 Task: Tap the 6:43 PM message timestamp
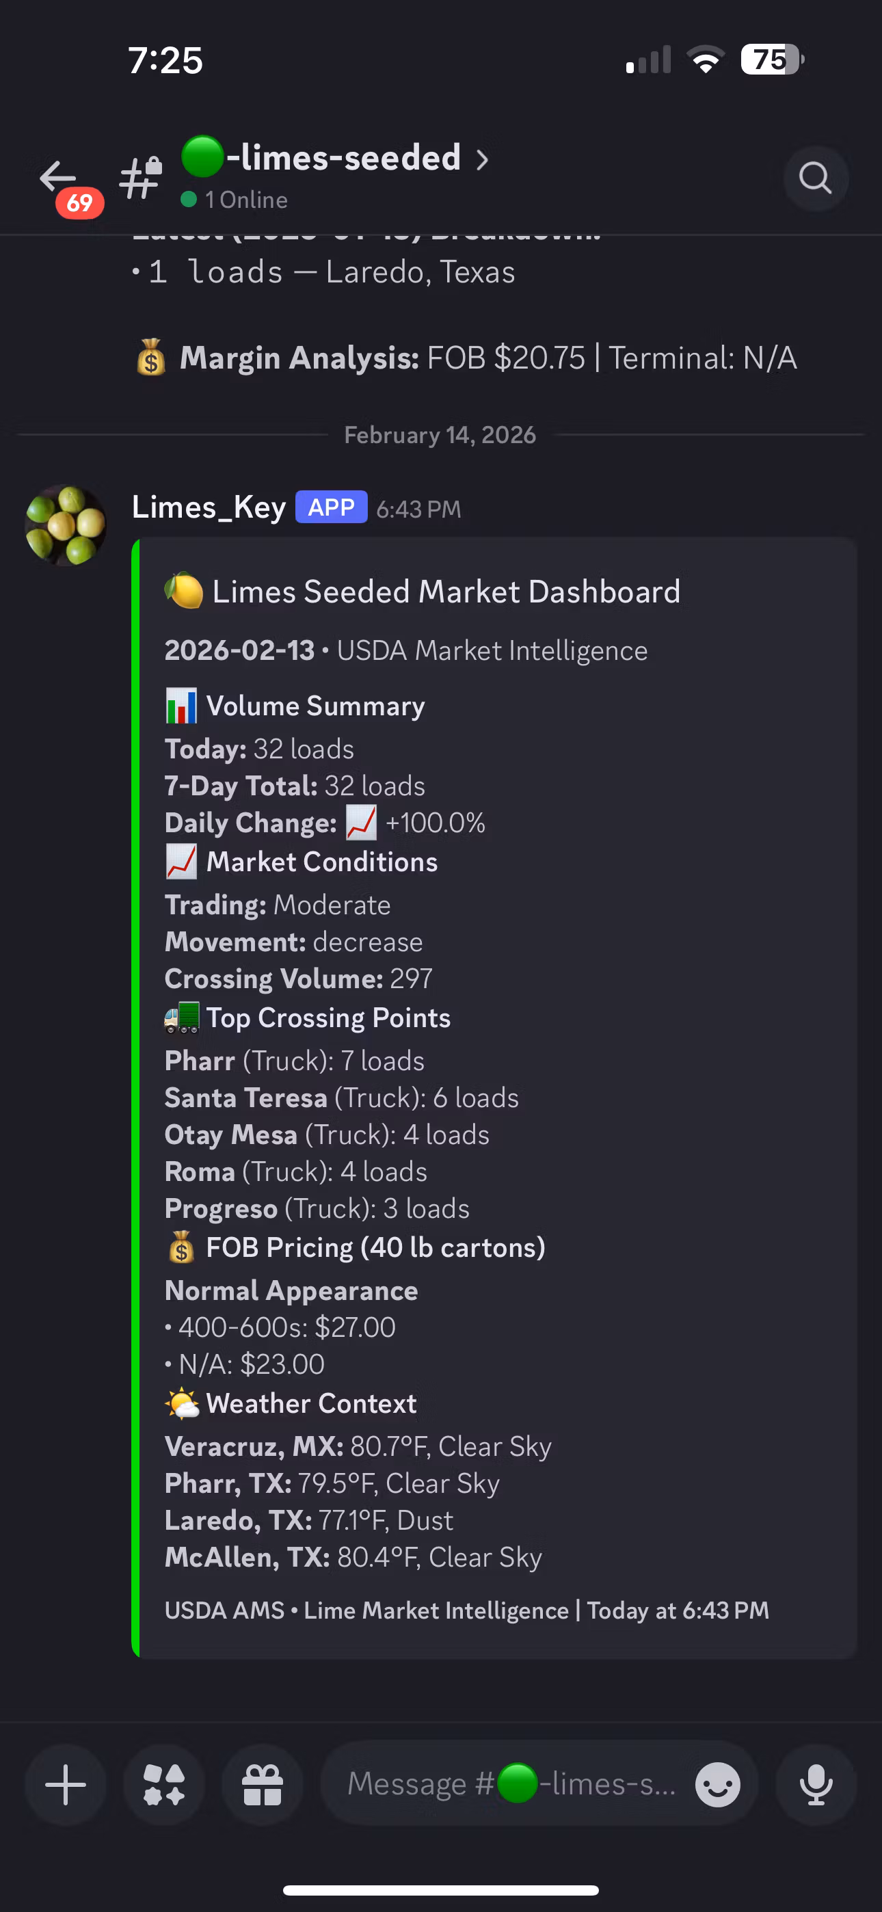pos(418,509)
